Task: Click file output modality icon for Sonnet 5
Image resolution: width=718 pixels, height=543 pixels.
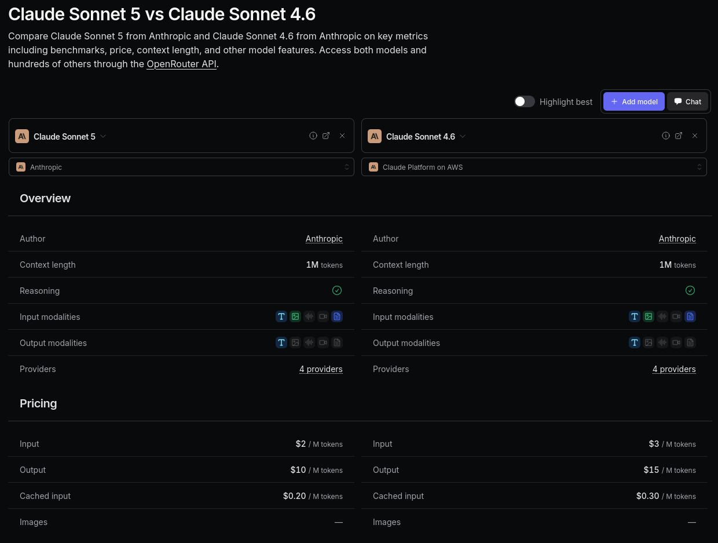Action: [337, 342]
